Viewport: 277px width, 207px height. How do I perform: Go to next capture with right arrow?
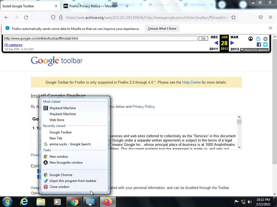232,43
